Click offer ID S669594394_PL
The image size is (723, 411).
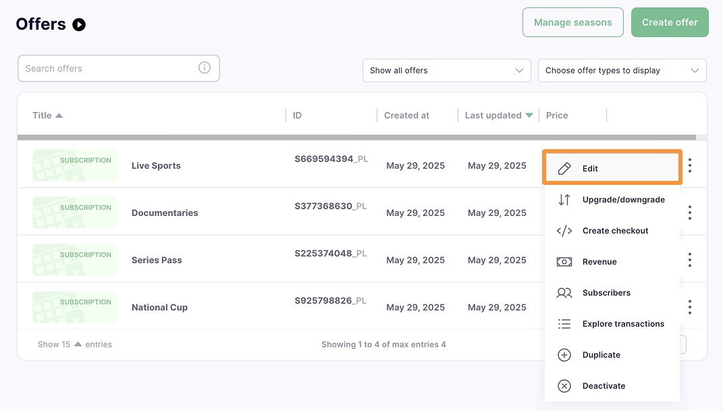click(x=331, y=159)
